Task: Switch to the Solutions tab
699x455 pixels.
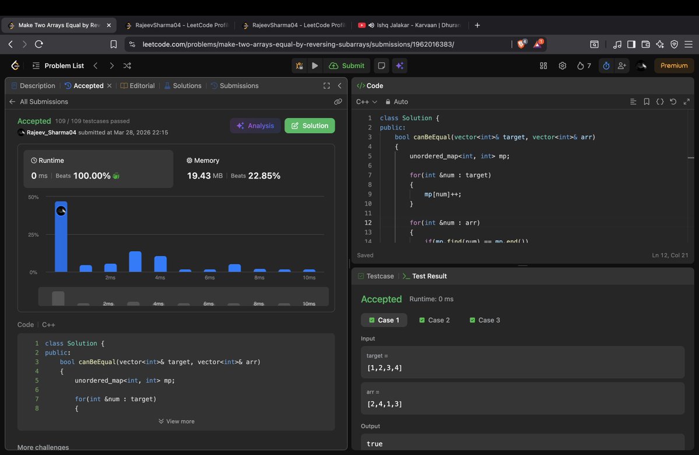Action: click(x=183, y=86)
